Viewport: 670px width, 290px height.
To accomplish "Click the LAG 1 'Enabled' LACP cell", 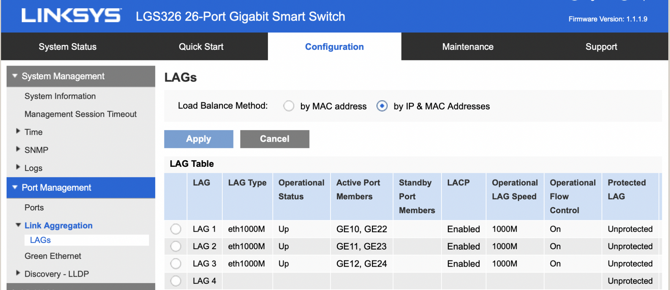I will (x=464, y=229).
